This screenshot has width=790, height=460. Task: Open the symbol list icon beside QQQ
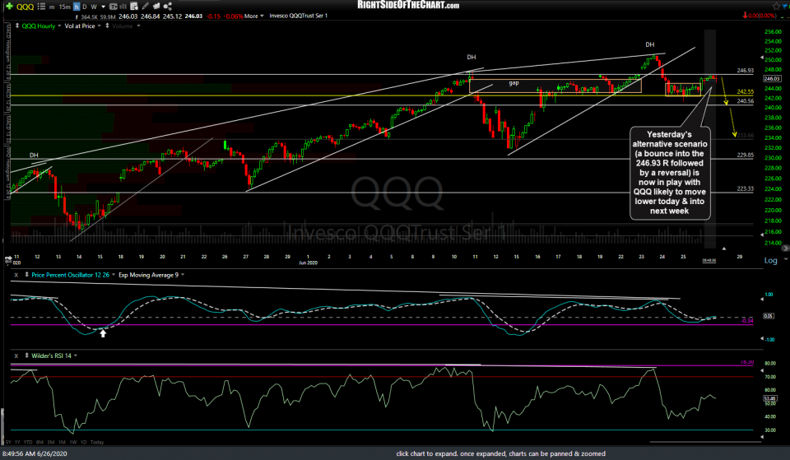tap(41, 7)
